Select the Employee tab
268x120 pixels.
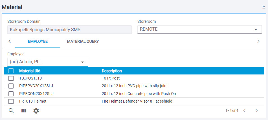coord(38,42)
